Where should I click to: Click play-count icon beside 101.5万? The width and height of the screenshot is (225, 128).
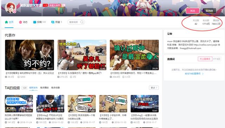coord(37,122)
